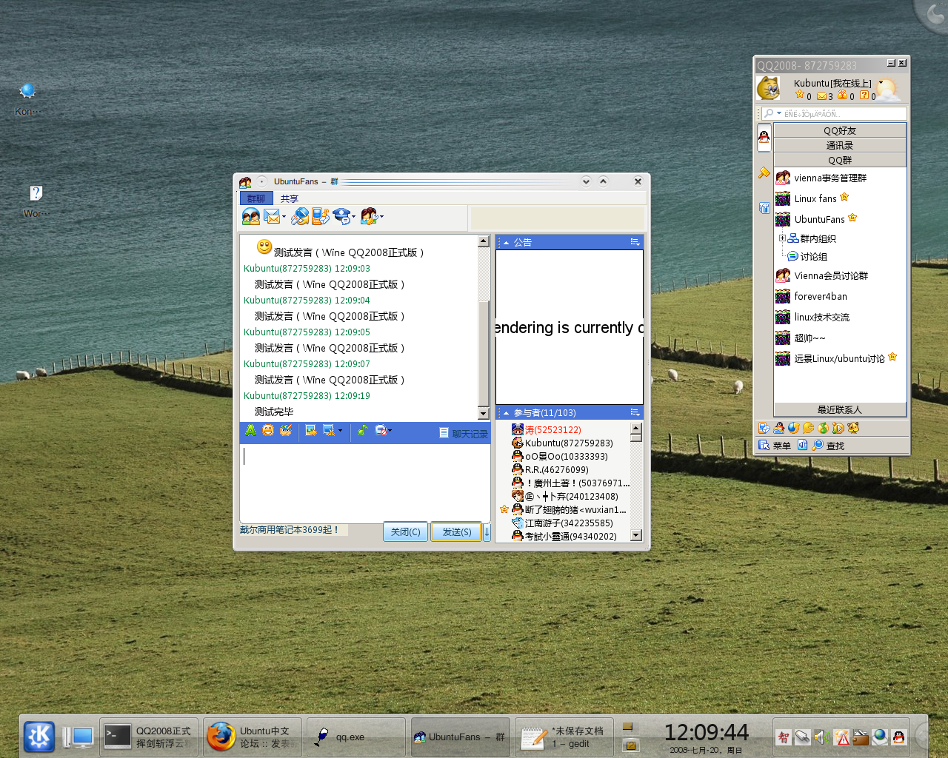Open dropdown arrow next to screen capture icon
948x758 pixels.
(x=340, y=430)
